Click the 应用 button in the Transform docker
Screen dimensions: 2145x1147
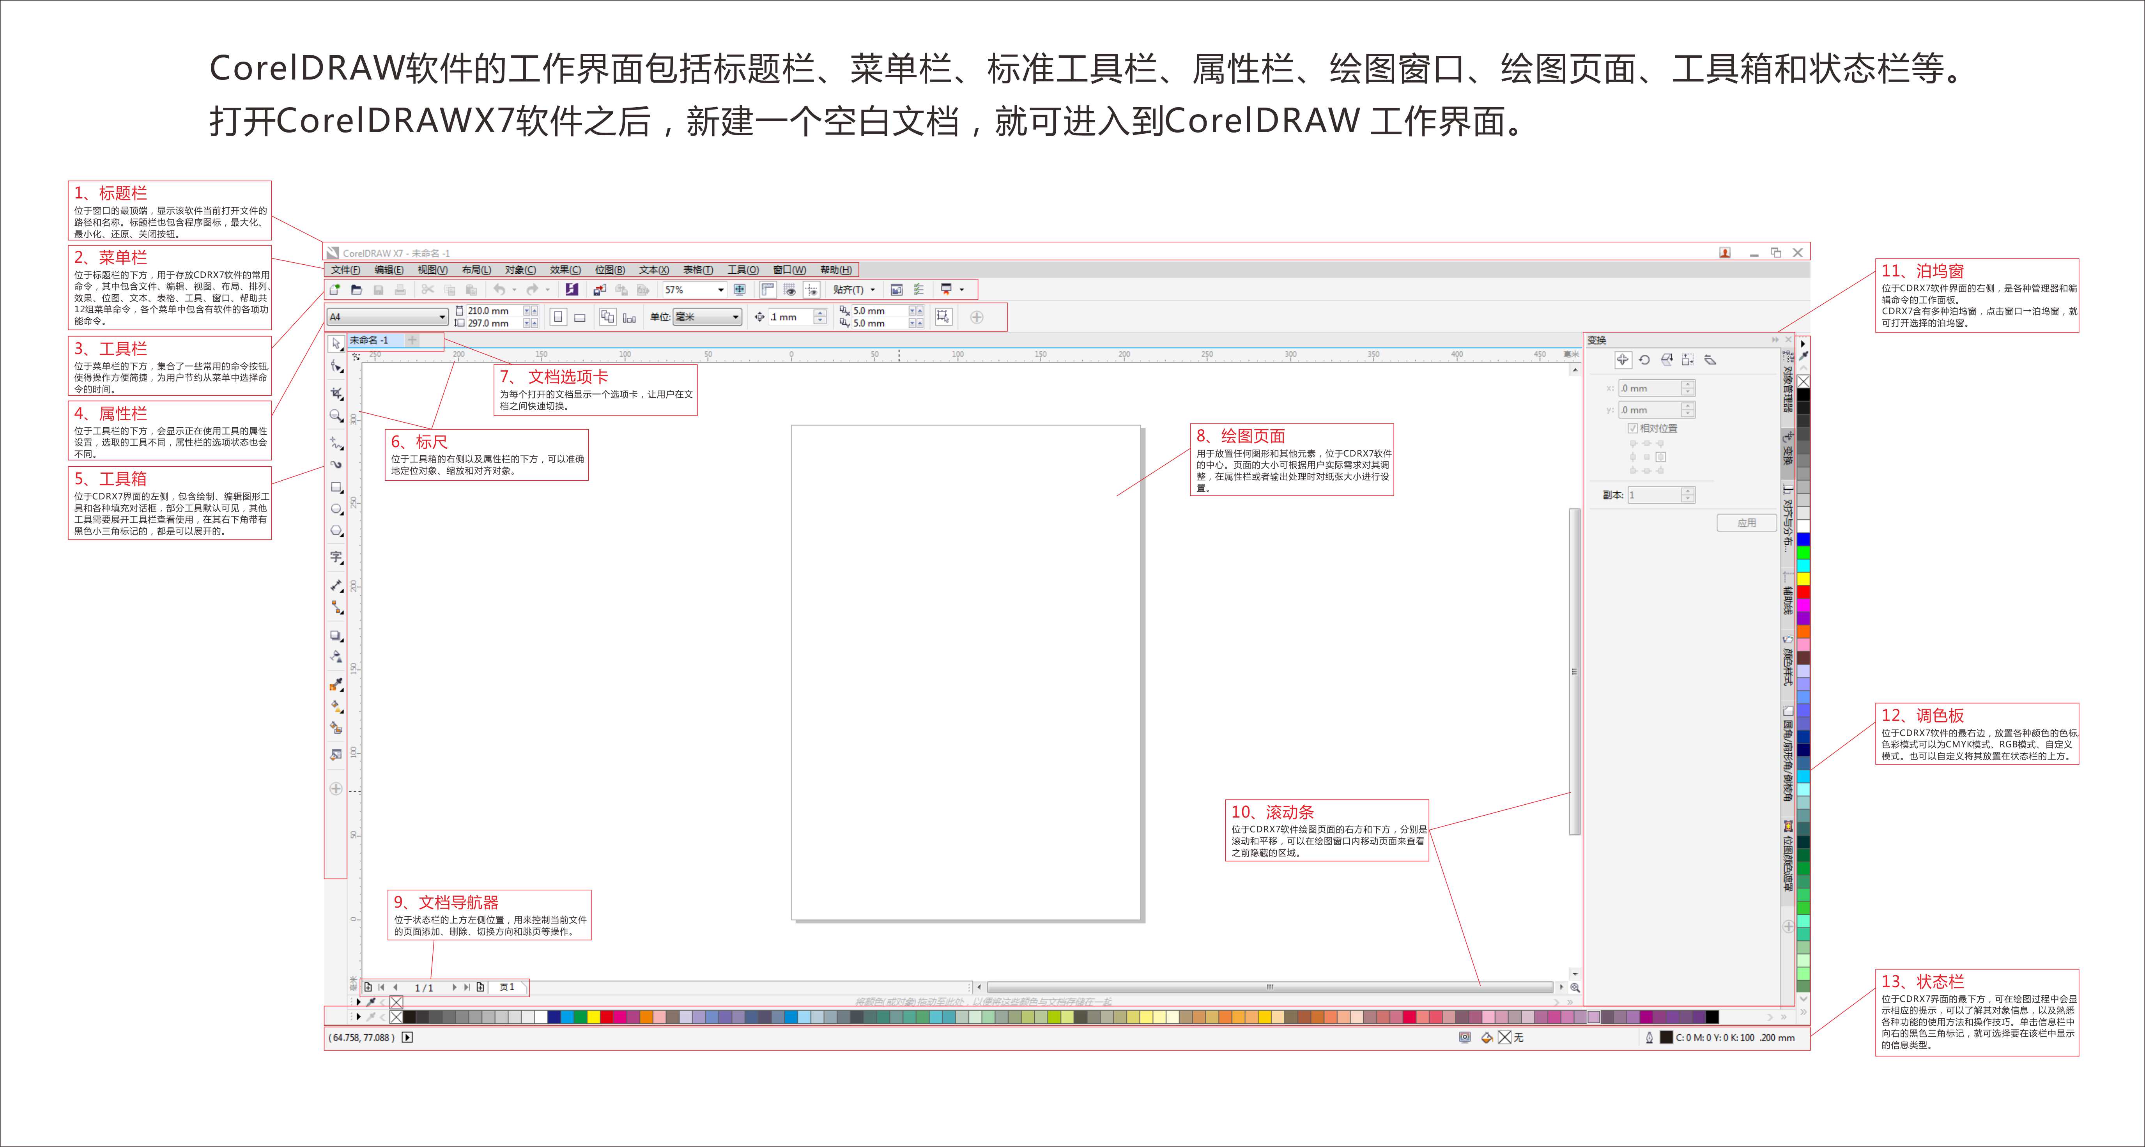(x=1746, y=523)
